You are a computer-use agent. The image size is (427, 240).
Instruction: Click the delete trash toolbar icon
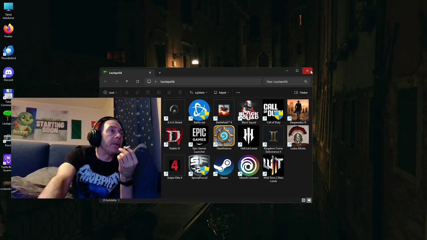180,93
